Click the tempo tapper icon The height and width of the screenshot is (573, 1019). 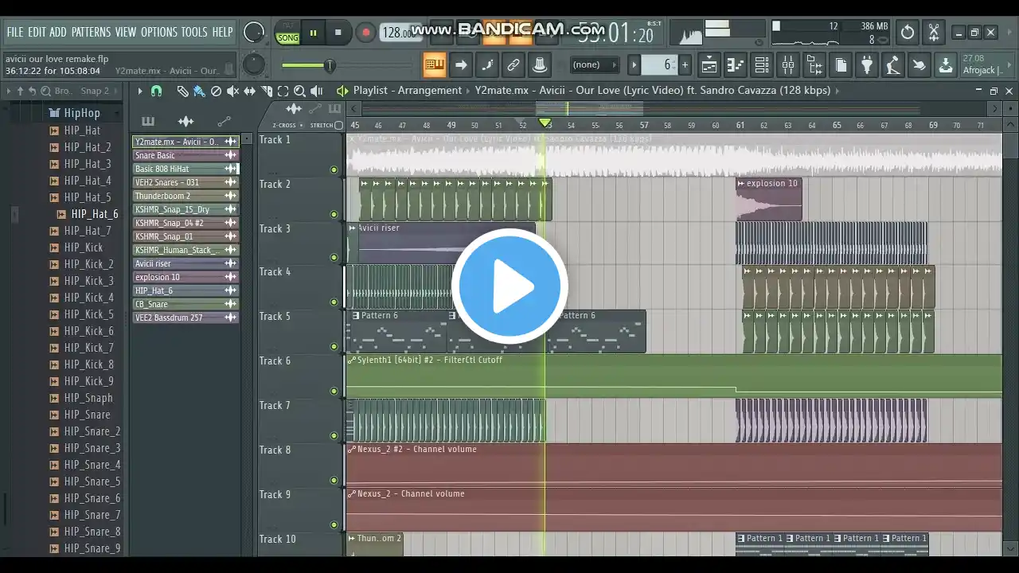pos(893,65)
